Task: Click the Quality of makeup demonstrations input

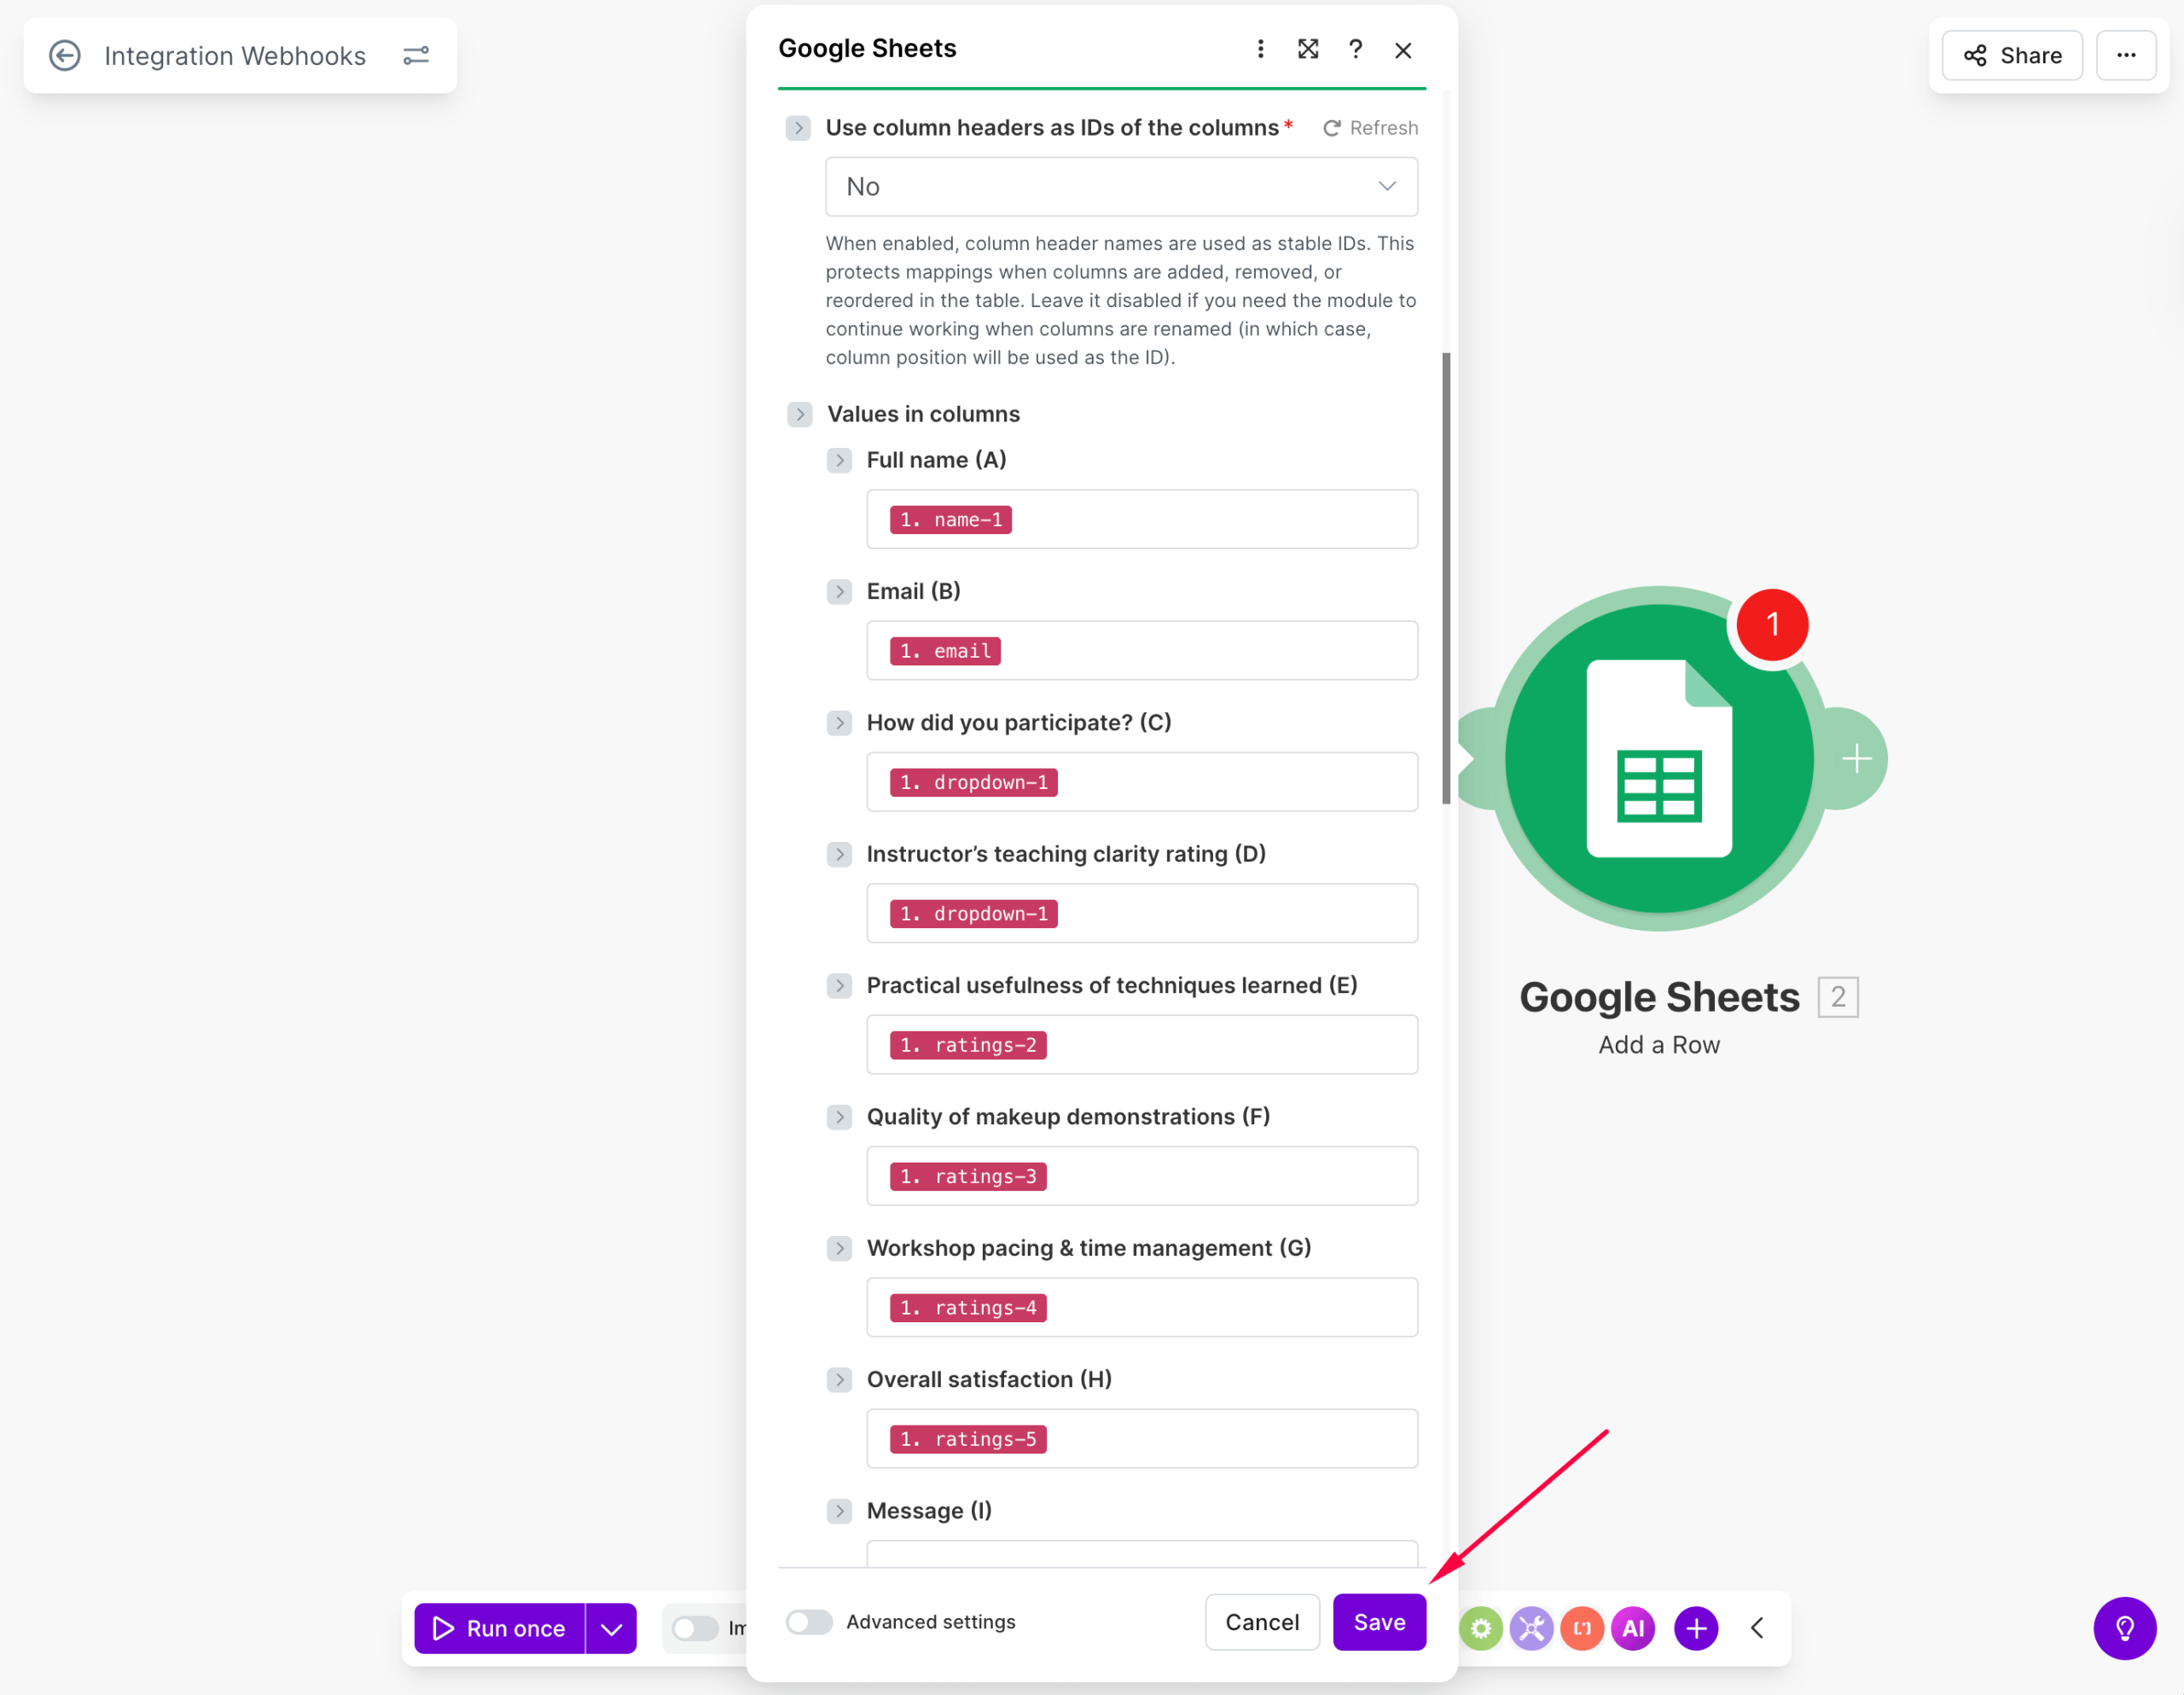Action: 1142,1176
